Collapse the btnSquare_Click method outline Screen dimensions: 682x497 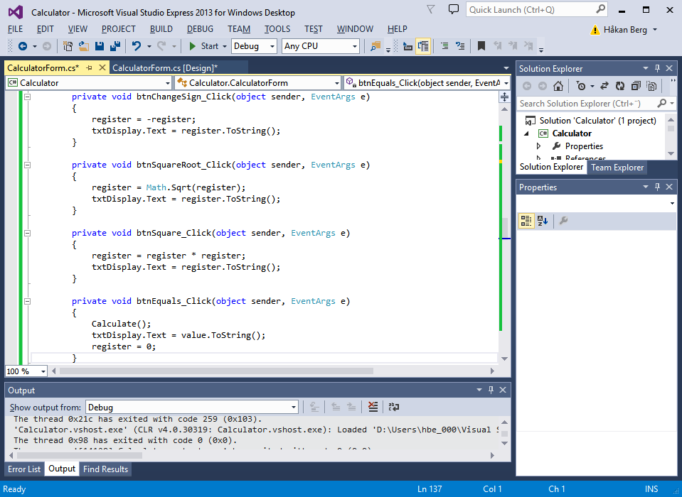coord(28,233)
